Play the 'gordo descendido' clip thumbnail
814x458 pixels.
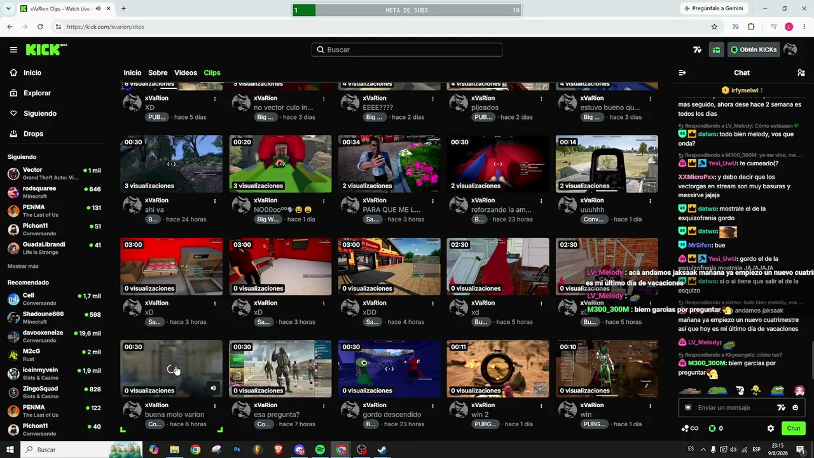coord(389,368)
